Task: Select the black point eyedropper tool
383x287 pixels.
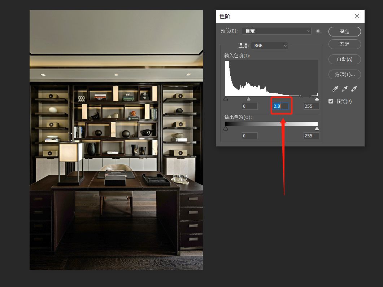Action: [x=334, y=88]
